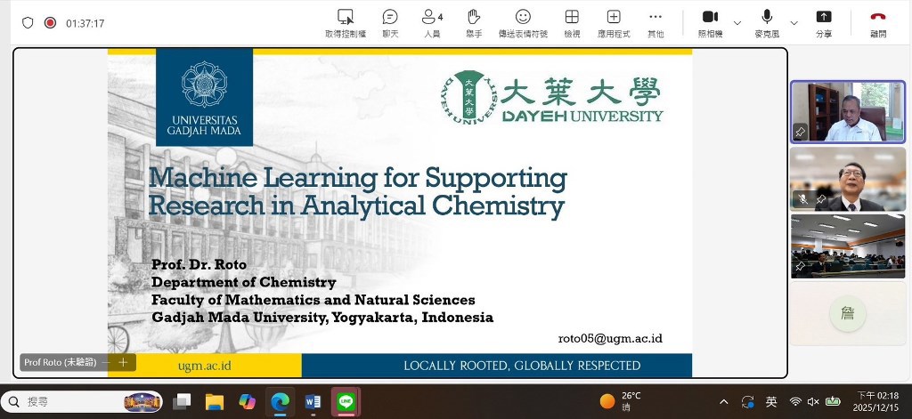Select the top presenter video thumbnail
912x419 pixels.
(x=848, y=112)
